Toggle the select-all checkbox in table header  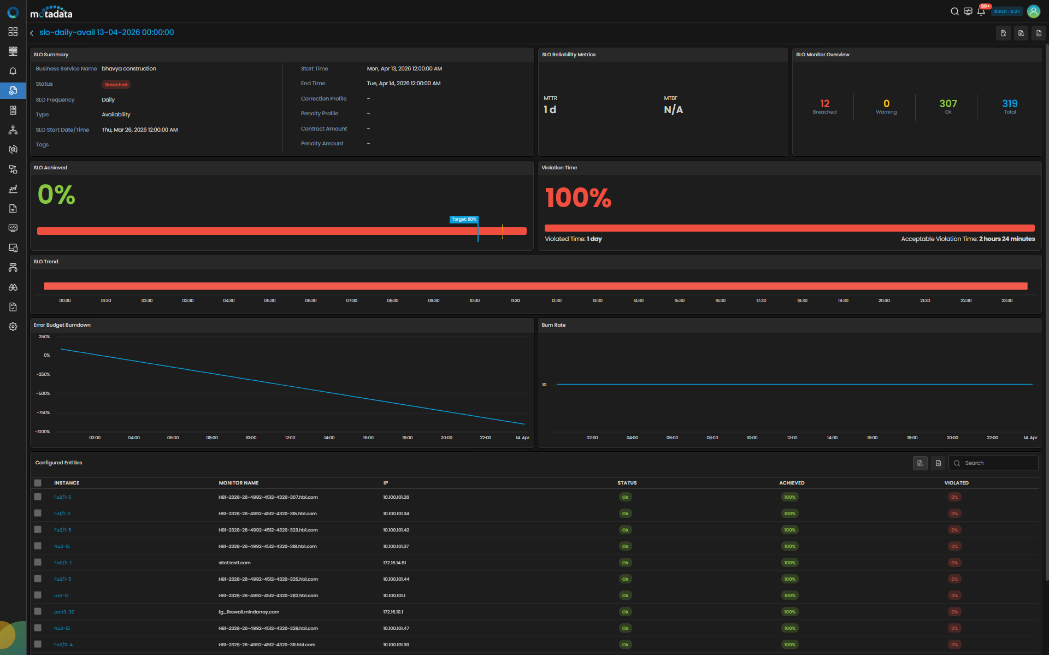[x=38, y=483]
